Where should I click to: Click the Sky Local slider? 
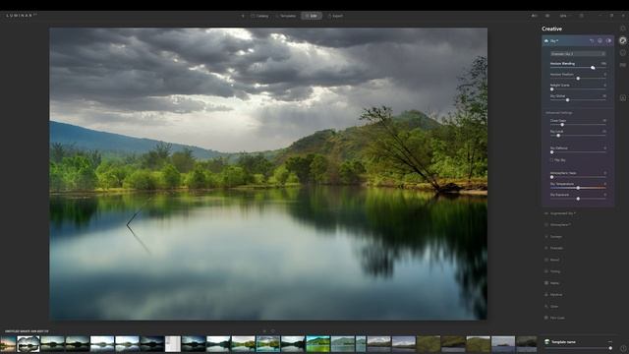(578, 136)
